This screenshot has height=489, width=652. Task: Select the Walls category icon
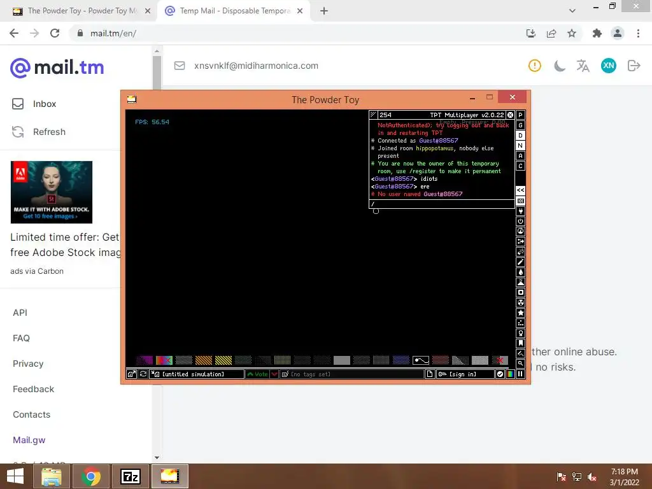pos(521,201)
